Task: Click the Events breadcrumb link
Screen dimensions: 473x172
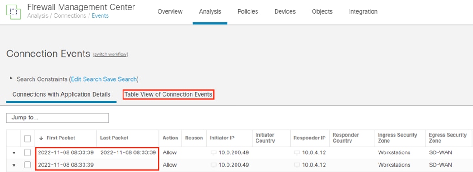Action: tap(100, 16)
